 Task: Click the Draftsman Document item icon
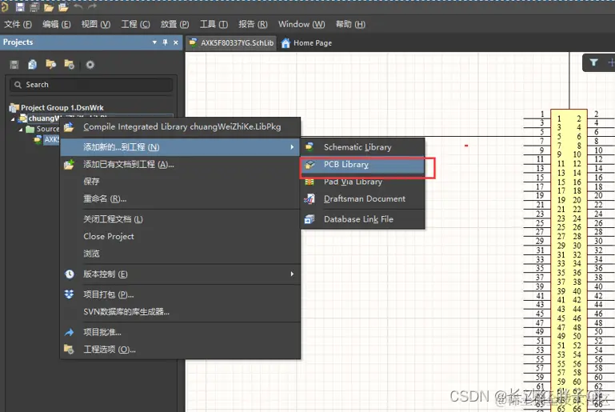[x=309, y=198]
